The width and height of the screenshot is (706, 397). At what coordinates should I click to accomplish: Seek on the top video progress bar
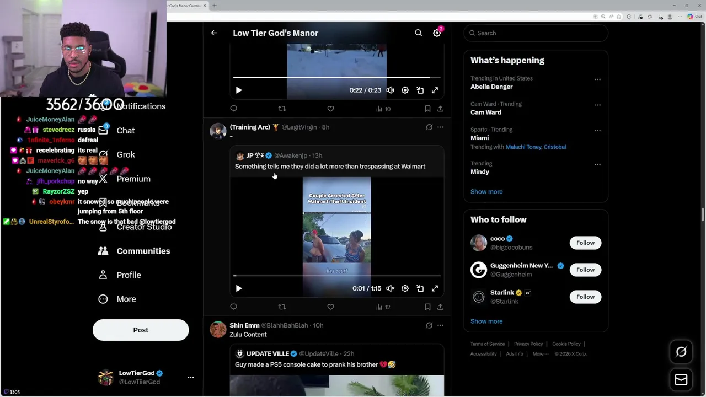[x=337, y=78]
